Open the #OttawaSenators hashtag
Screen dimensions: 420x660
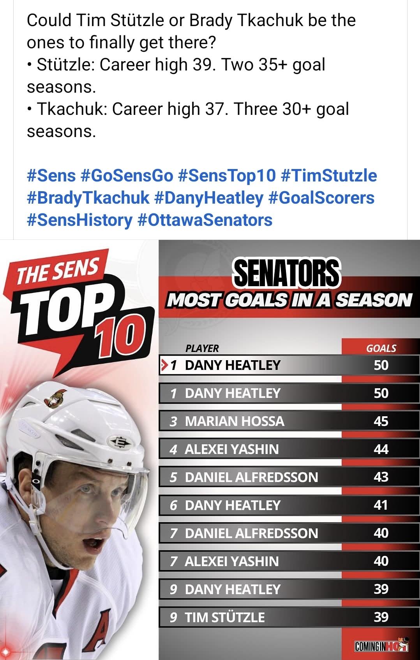click(205, 220)
